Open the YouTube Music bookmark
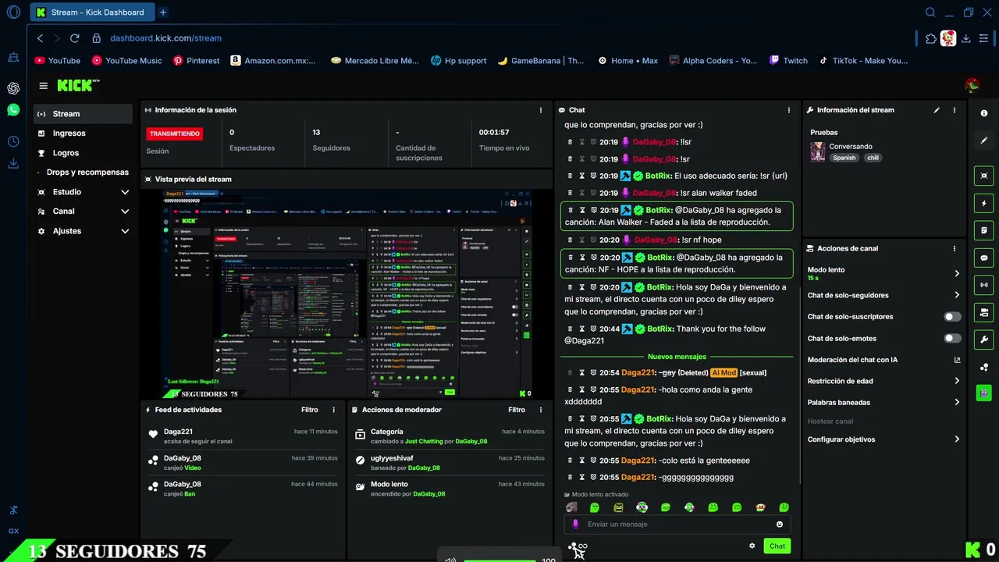The image size is (999, 562). (x=126, y=60)
